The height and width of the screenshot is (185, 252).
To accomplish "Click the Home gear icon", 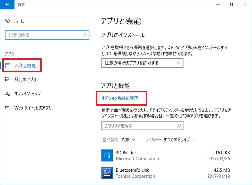I will coord(7,21).
